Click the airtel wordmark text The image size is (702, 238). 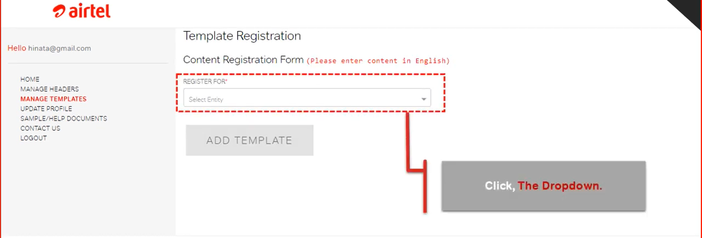[x=89, y=11]
